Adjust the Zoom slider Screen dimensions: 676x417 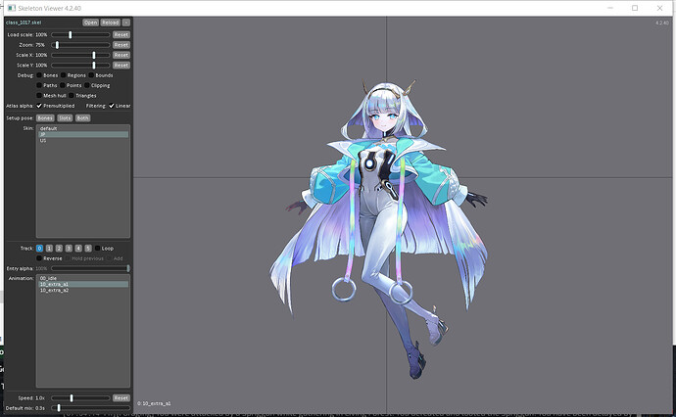80,45
